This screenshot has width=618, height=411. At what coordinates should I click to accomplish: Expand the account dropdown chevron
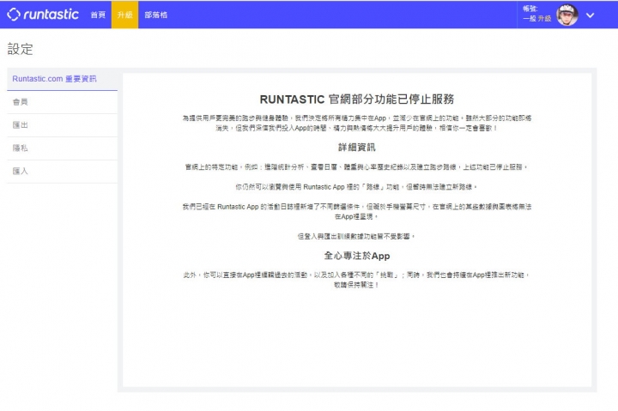pyautogui.click(x=590, y=15)
